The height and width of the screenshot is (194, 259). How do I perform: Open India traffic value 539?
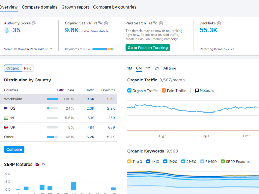click(x=91, y=118)
